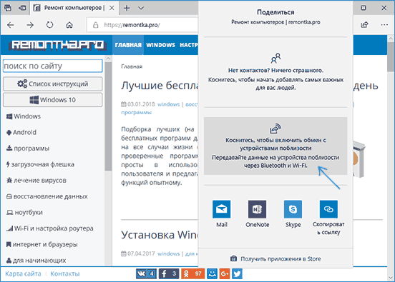Share on Facebook social button
Screen dimensions: 395x282
coord(169,273)
